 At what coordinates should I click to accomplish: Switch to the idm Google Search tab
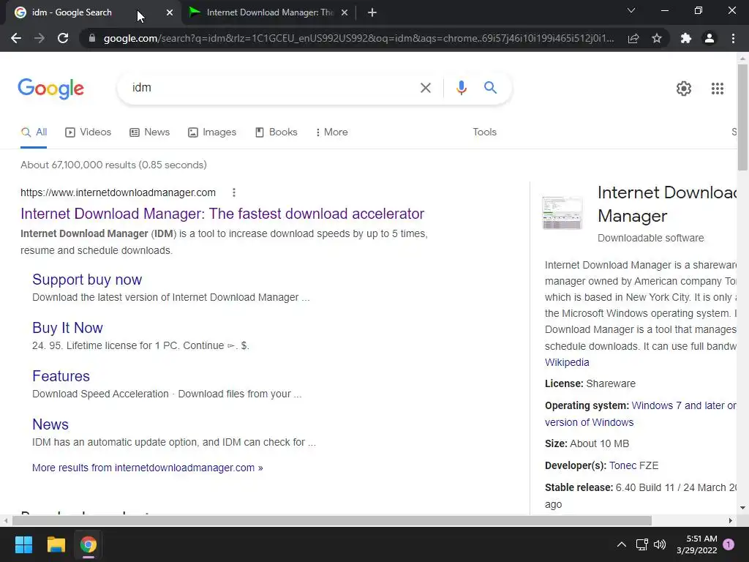91,12
